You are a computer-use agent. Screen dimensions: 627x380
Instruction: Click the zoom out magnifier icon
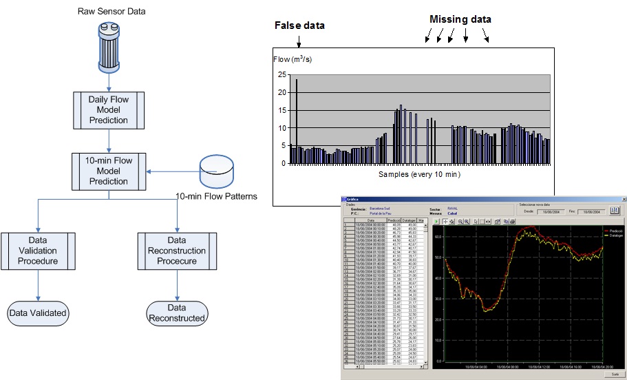click(460, 222)
